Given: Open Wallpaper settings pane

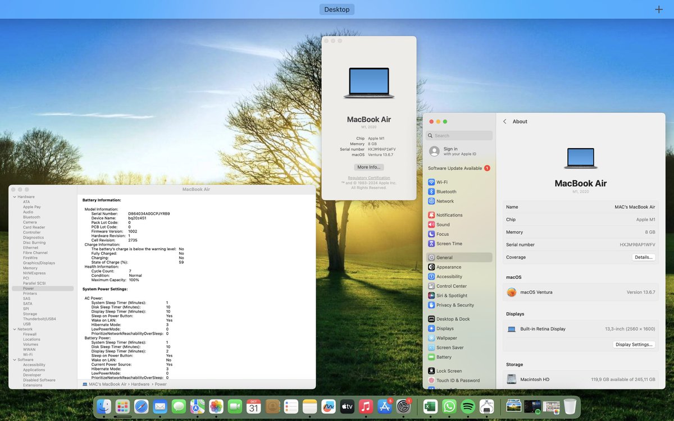Looking at the screenshot, I should point(459,338).
